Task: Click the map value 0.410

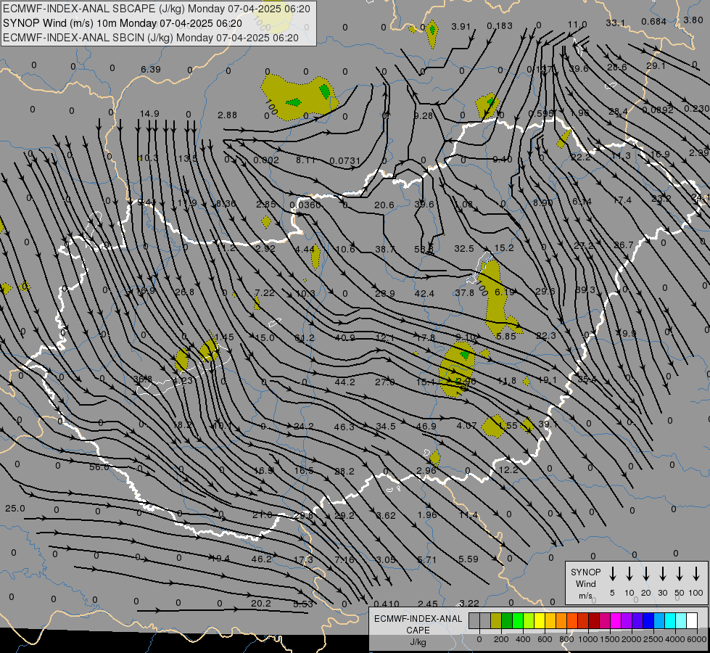Action: (x=387, y=604)
